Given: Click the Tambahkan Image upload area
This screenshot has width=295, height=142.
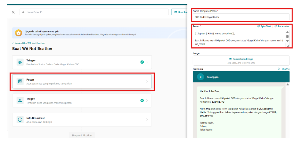Looking at the screenshot, I should (241, 60).
